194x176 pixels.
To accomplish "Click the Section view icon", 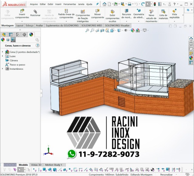I will (102, 30).
